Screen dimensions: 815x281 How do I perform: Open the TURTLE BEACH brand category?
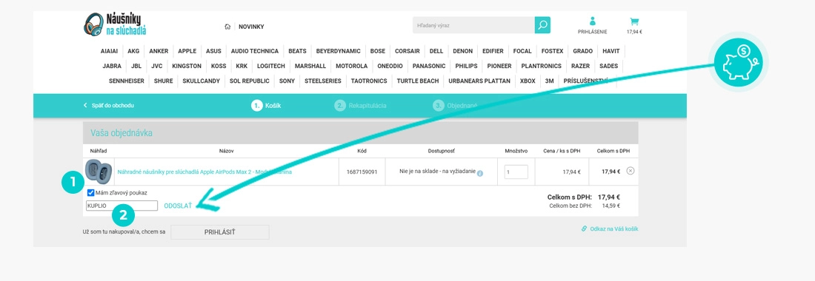point(418,81)
